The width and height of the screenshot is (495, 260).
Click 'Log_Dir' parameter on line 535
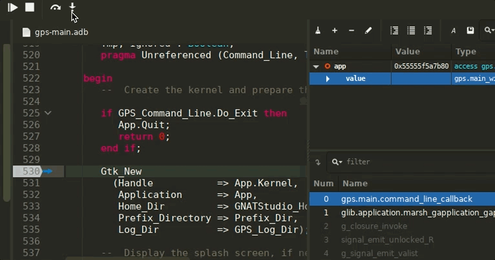pos(138,230)
